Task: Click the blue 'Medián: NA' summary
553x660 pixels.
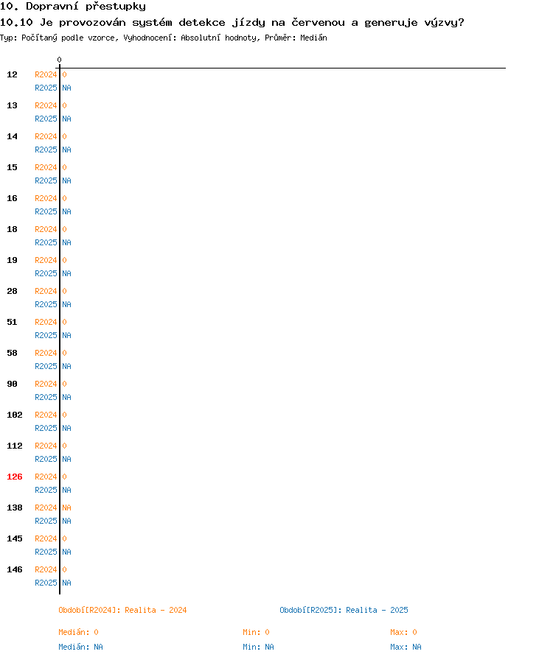Action: (80, 647)
